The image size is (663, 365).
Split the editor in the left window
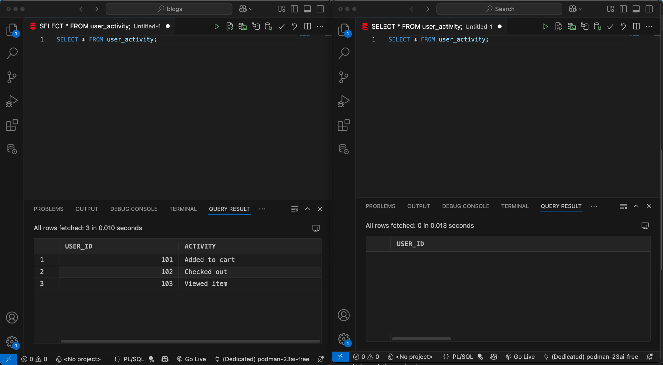(307, 27)
